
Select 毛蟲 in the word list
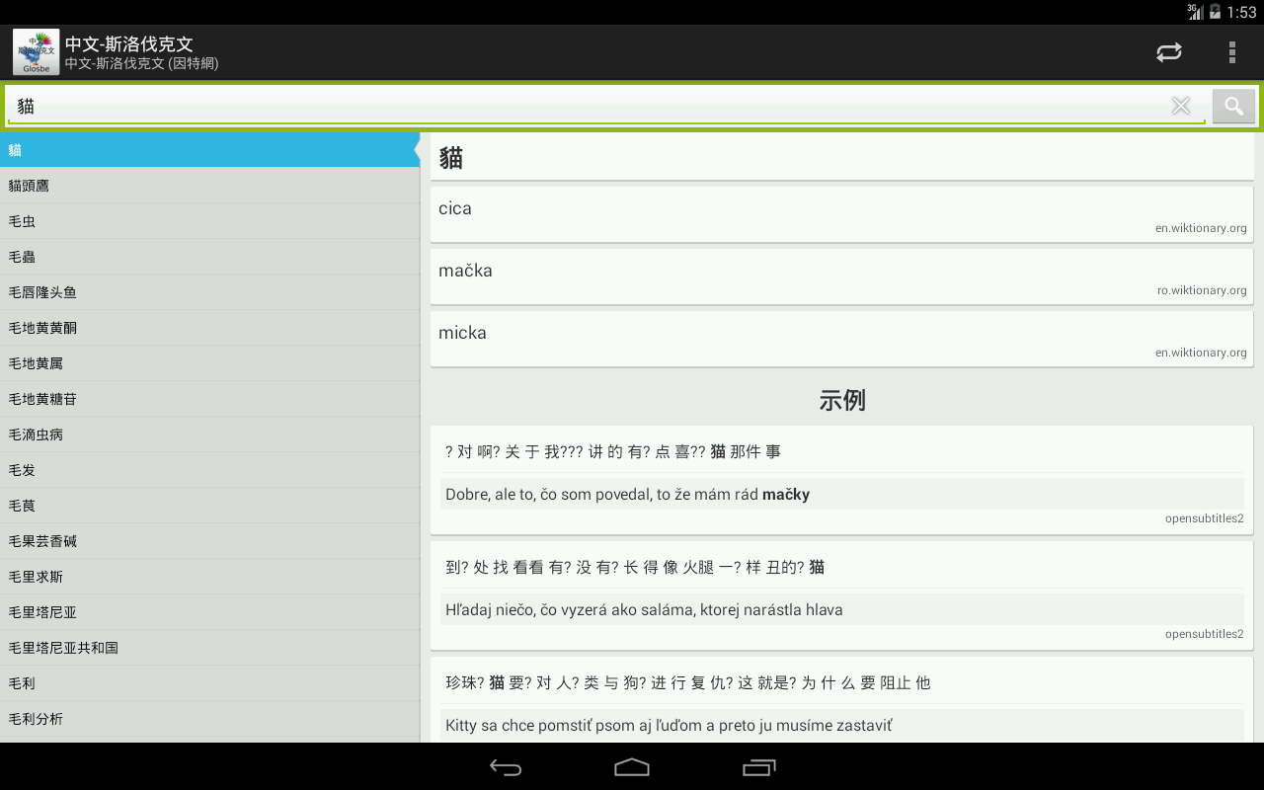(x=209, y=257)
